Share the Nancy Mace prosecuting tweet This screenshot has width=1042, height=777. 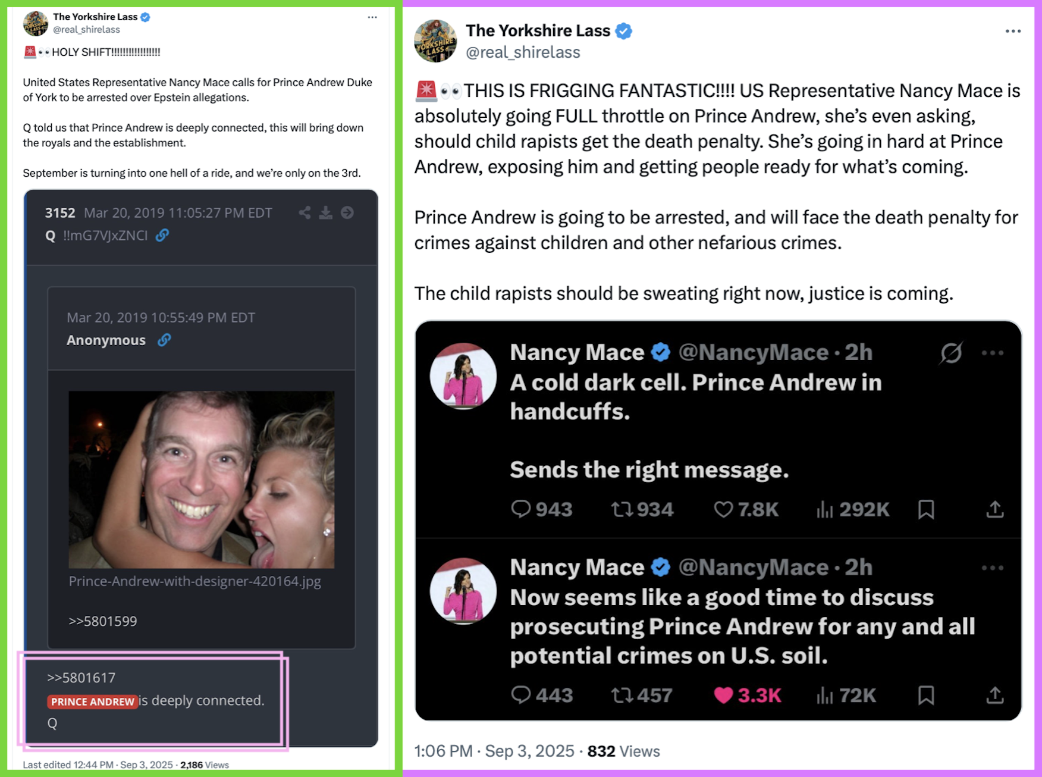click(994, 695)
